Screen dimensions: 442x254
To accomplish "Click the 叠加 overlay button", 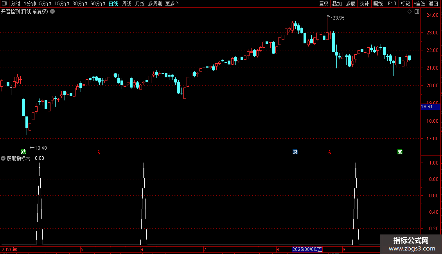I will tap(337, 4).
